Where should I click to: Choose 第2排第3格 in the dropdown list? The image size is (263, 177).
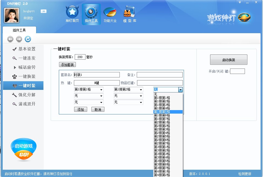point(168,129)
